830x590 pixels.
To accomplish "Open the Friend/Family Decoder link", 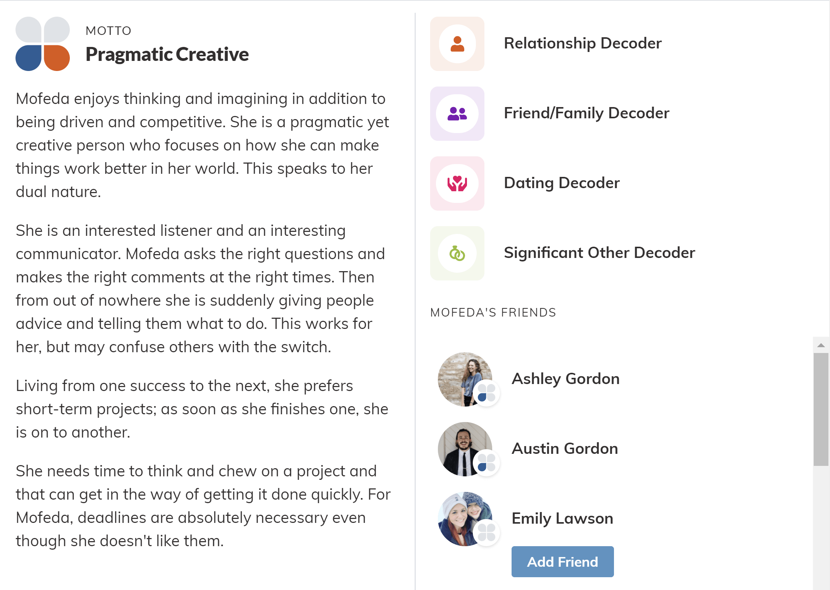I will click(586, 113).
